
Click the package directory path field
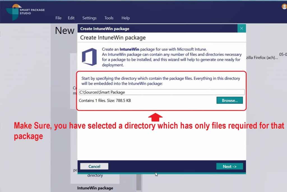(162, 92)
